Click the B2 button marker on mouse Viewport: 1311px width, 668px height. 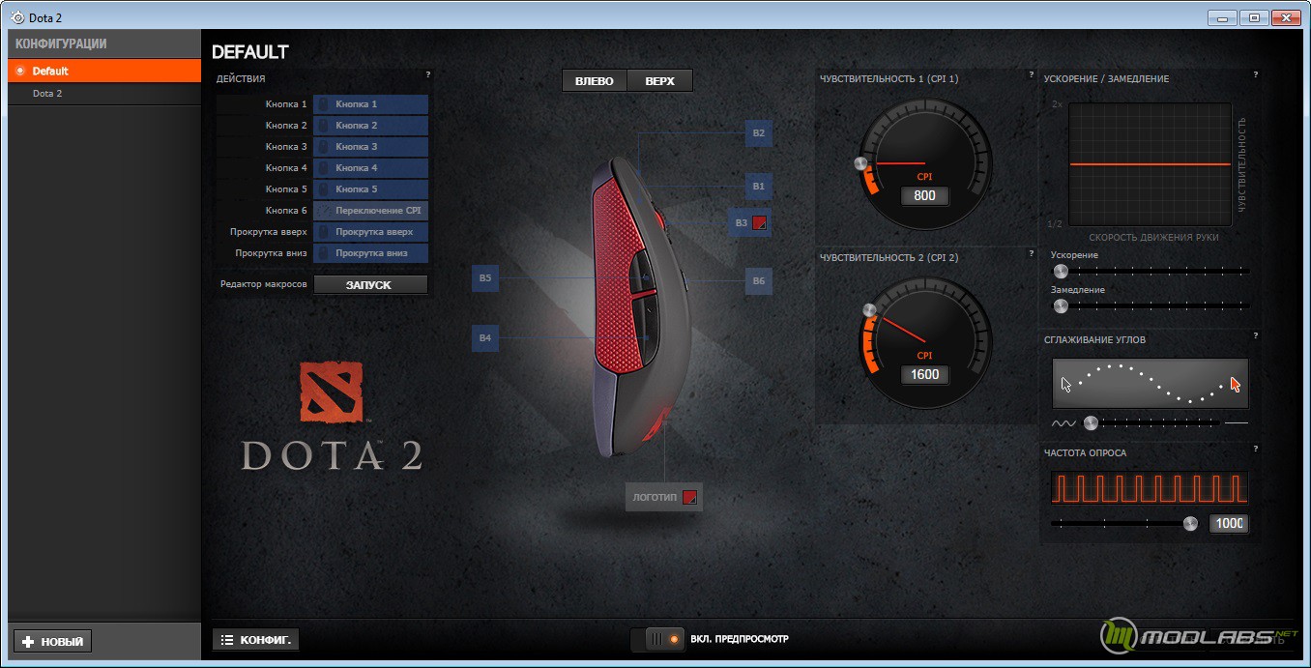pos(758,132)
